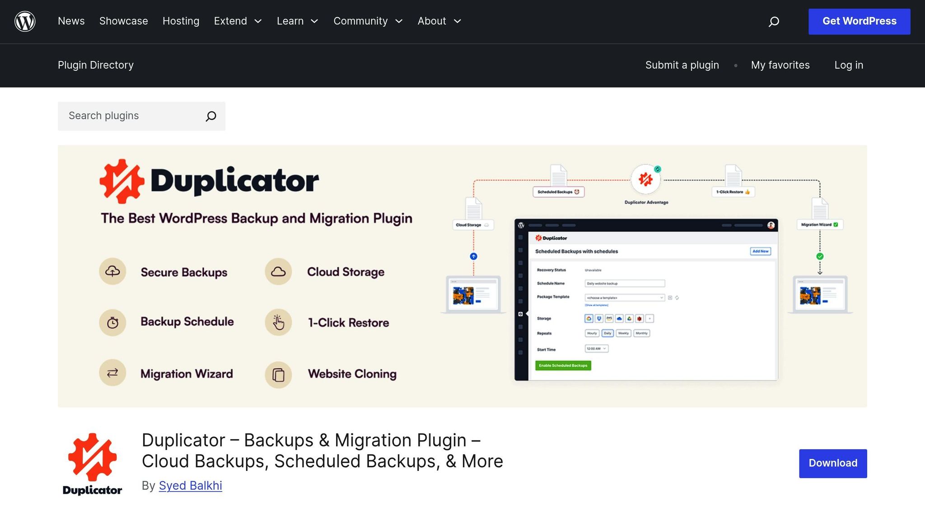The width and height of the screenshot is (925, 520).
Task: Expand the About menu chevron
Action: tap(457, 21)
